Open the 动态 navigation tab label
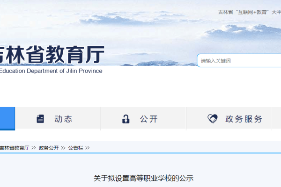 [x=63, y=119]
